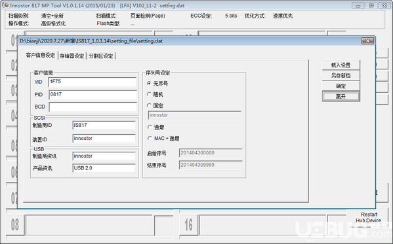Open the 分割区设定 tab
The height and width of the screenshot is (244, 393).
pos(101,56)
